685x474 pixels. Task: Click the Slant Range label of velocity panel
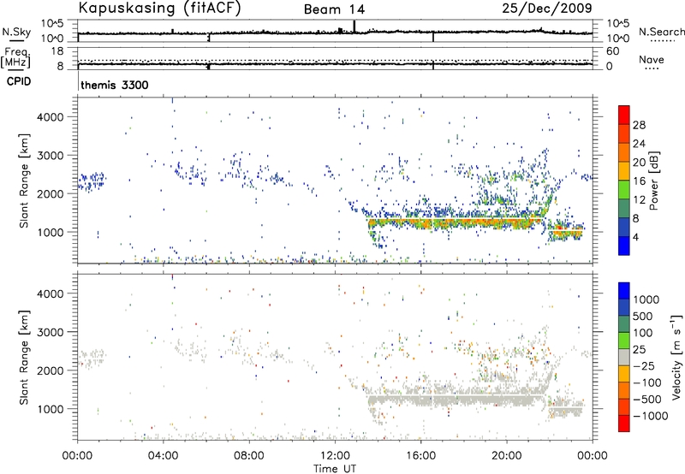coord(24,358)
